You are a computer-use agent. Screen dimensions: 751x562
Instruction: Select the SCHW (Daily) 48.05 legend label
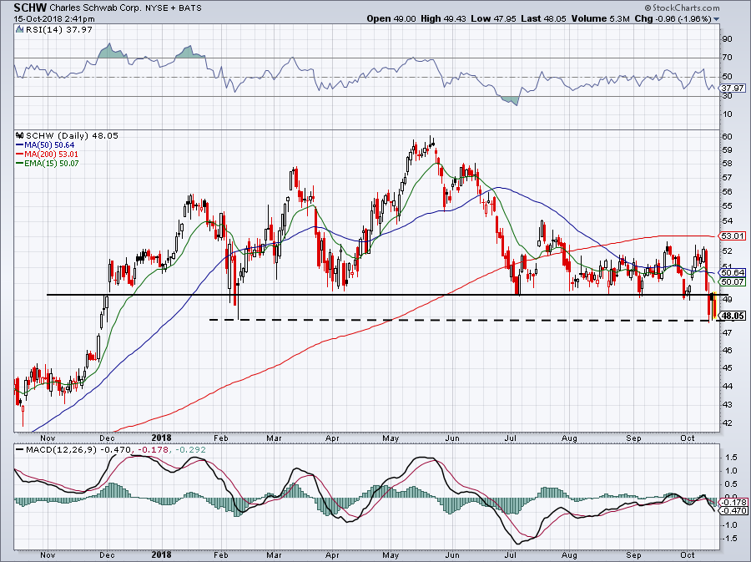[72, 135]
